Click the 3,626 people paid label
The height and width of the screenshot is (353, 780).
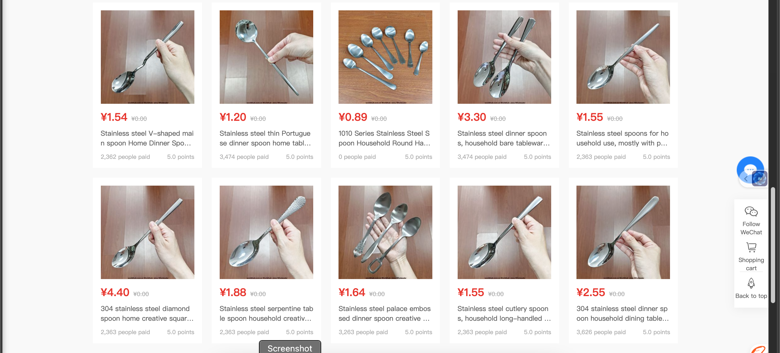[x=601, y=332]
